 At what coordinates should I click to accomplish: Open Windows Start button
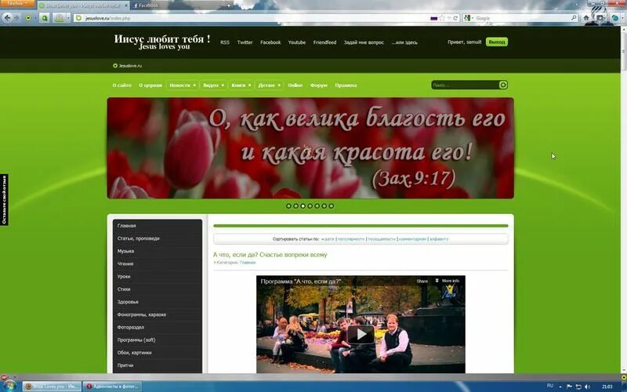(x=9, y=386)
